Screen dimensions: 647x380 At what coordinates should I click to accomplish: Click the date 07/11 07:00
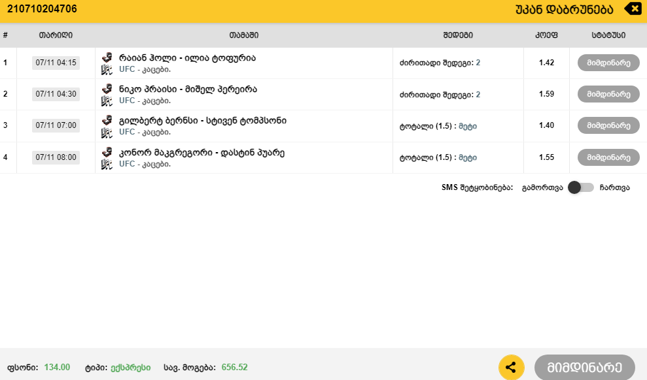[56, 125]
